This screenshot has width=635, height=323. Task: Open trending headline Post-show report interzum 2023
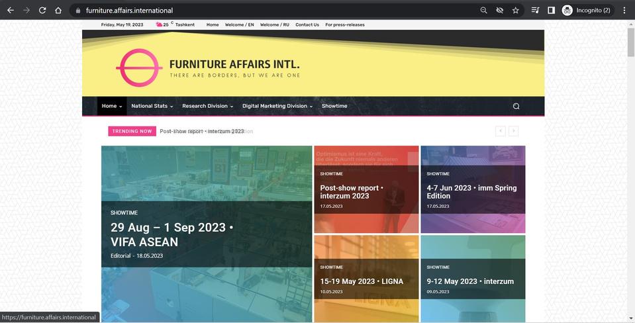(202, 131)
